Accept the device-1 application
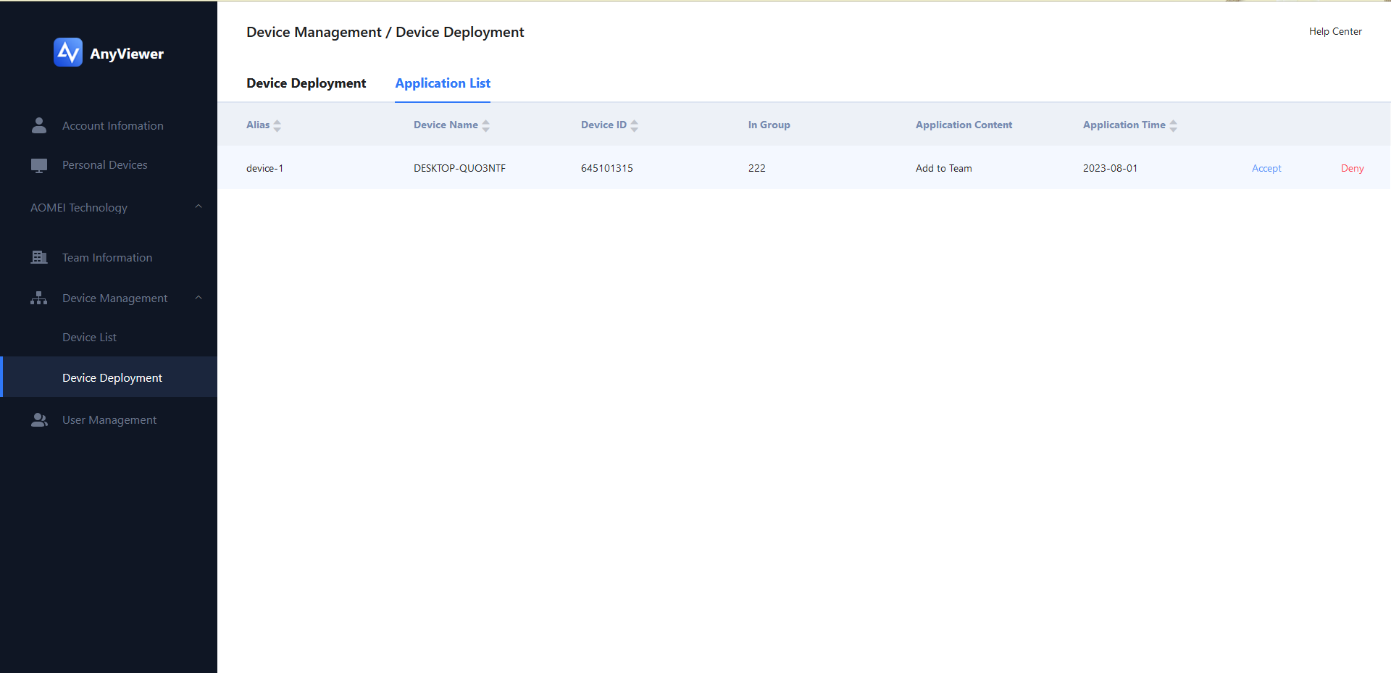This screenshot has width=1391, height=673. click(x=1266, y=168)
